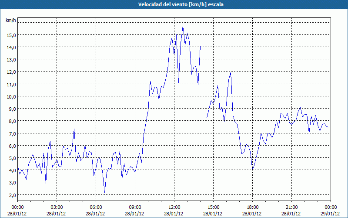Click the title 'Velocidad del viento [km/h] escala'
Image resolution: width=348 pixels, height=218 pixels.
point(181,4)
